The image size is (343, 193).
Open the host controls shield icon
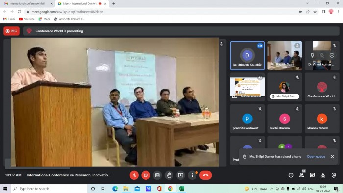point(334,175)
